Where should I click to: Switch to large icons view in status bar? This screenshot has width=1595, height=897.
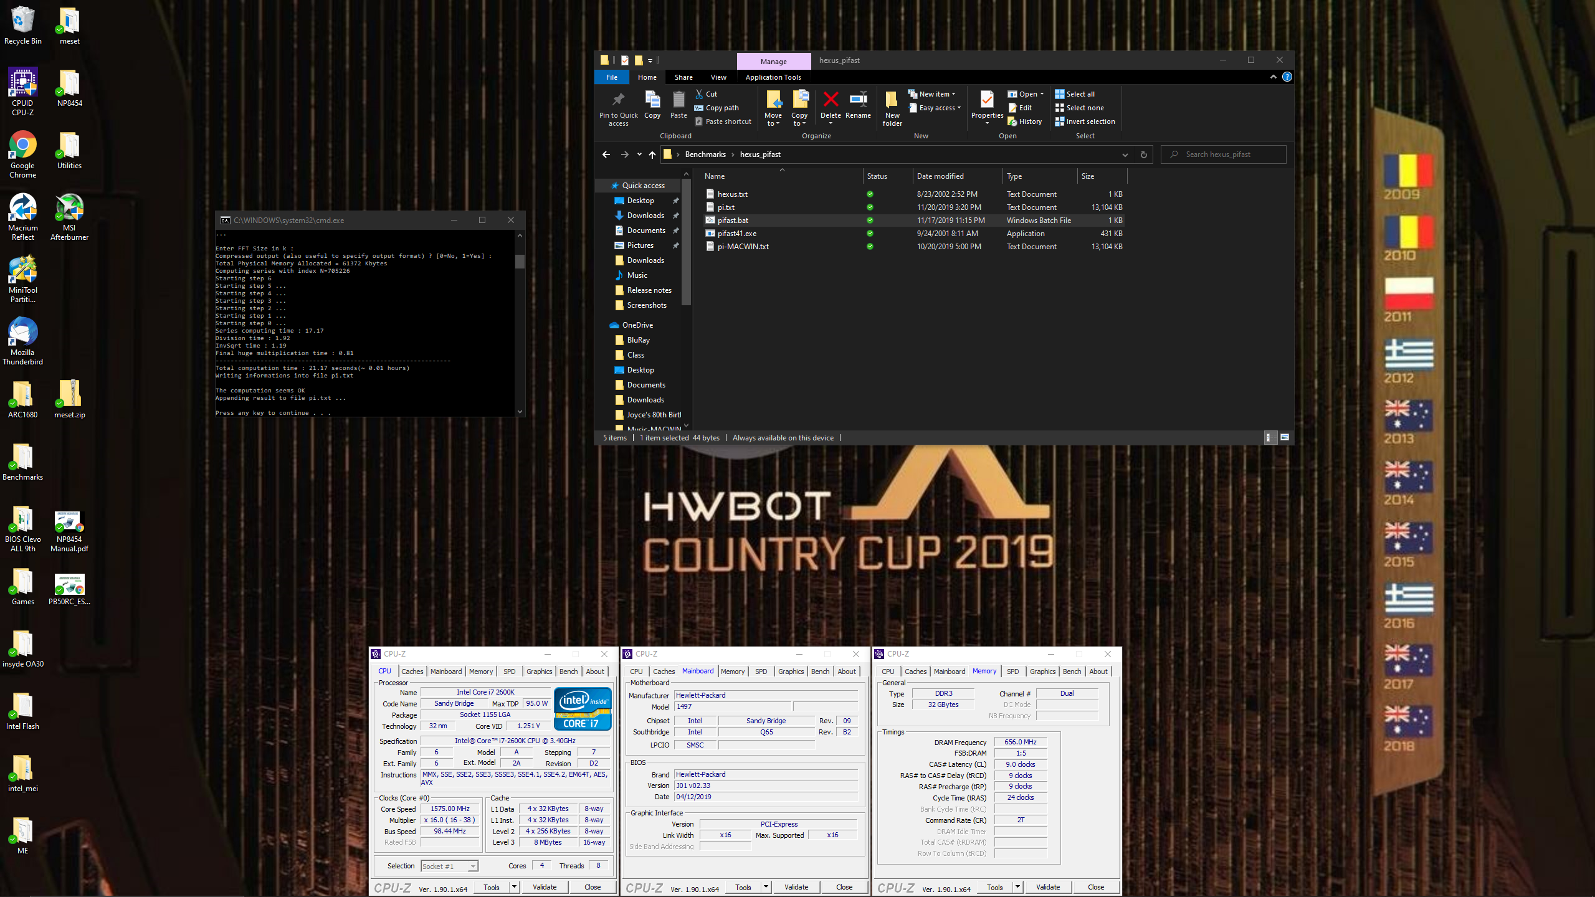coord(1284,437)
